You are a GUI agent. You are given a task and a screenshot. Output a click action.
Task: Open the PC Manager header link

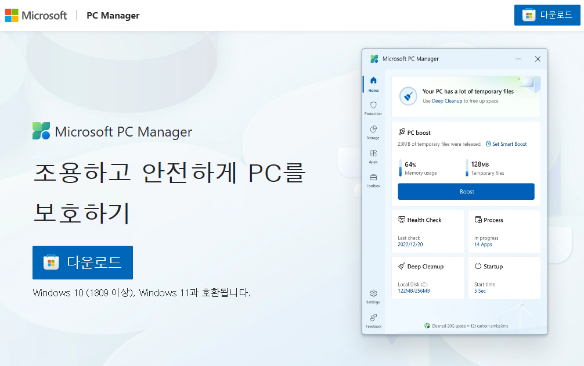click(113, 15)
